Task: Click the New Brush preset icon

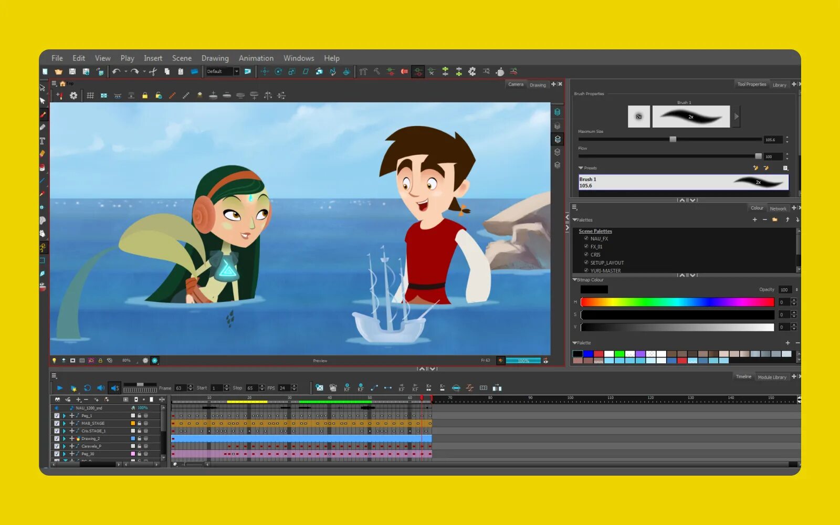Action: click(x=756, y=168)
